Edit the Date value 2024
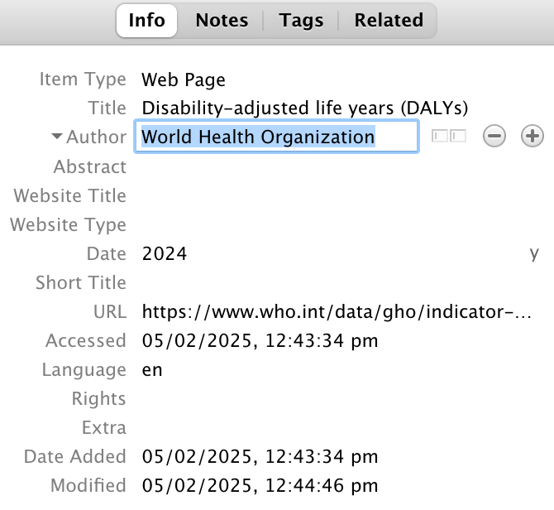Screen dimensions: 554x510 (165, 253)
